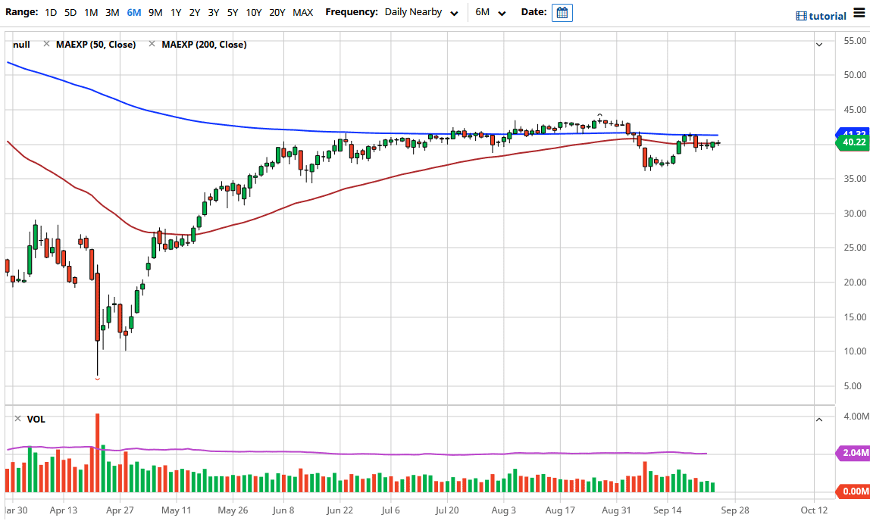Open the Date calendar picker

562,12
